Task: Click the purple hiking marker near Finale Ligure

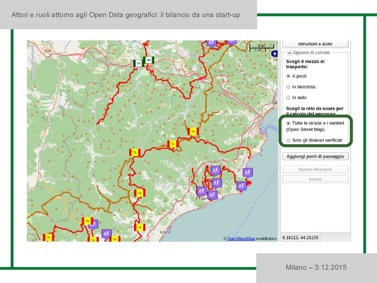Action: coord(212,194)
